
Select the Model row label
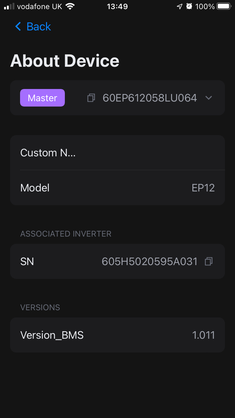[x=35, y=188]
